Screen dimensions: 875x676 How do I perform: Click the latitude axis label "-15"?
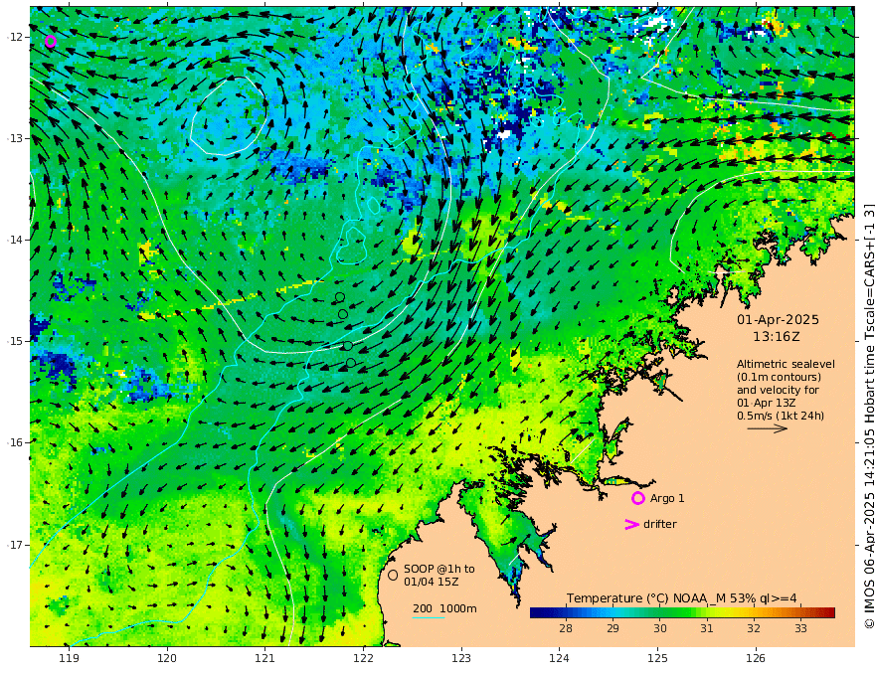[x=15, y=341]
